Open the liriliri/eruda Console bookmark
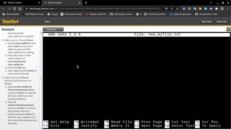 [122, 14]
